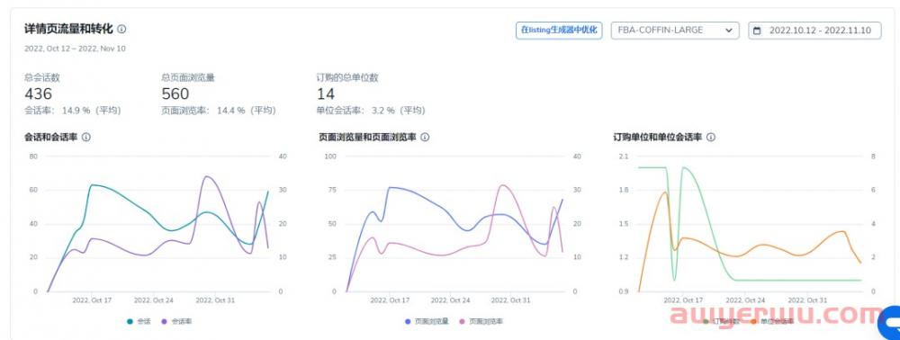
Task: Click the 页面浏览率: 14.4 % (平均) text
Action: point(219,110)
